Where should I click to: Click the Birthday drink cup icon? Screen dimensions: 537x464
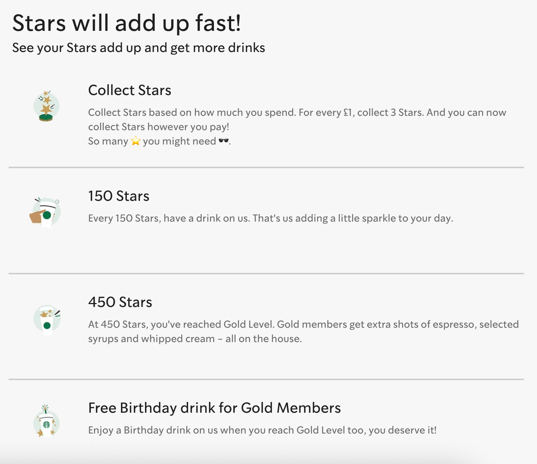point(46,425)
